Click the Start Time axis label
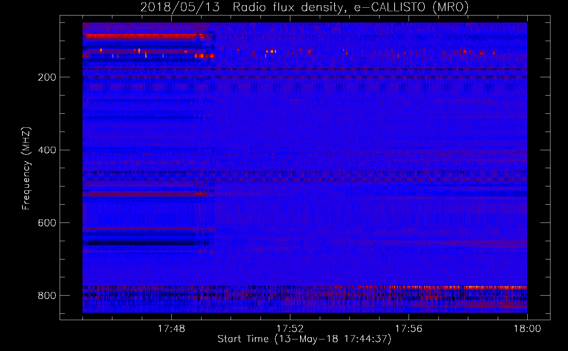Screen dimensions: 568x351 [304, 339]
